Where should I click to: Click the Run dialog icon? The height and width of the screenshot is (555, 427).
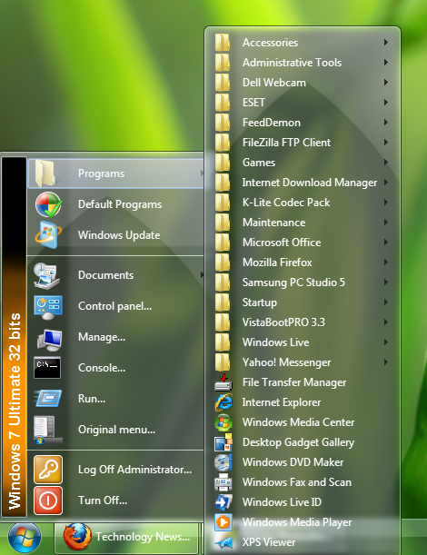(x=48, y=399)
